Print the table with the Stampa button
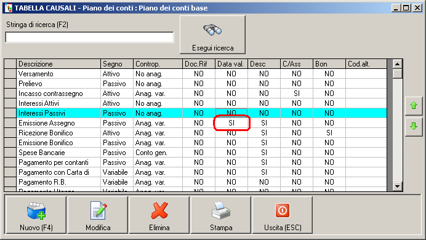 [221, 215]
